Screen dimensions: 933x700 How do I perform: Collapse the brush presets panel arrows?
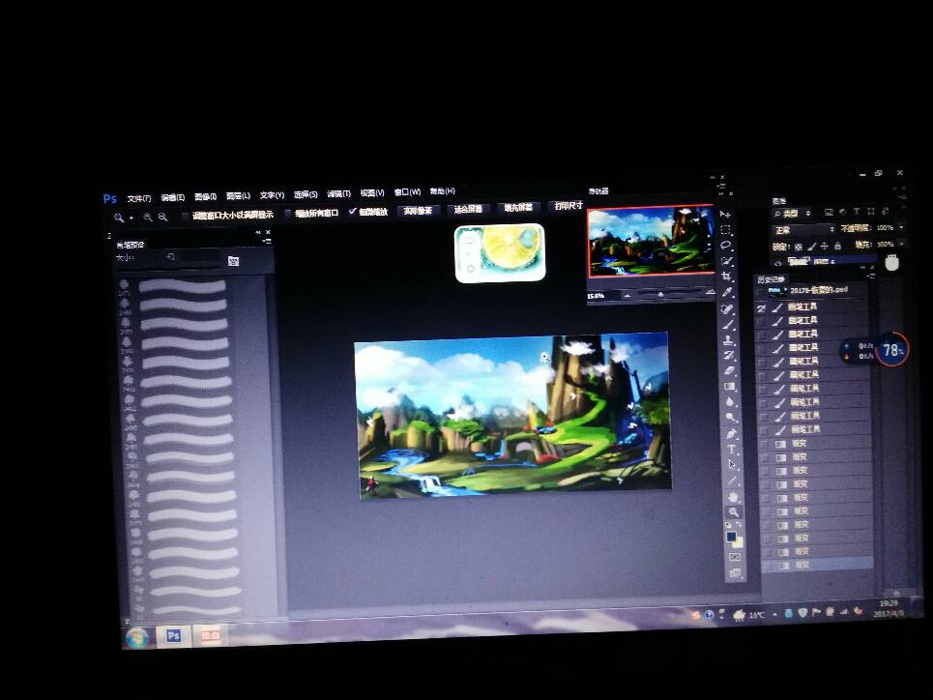tap(258, 233)
